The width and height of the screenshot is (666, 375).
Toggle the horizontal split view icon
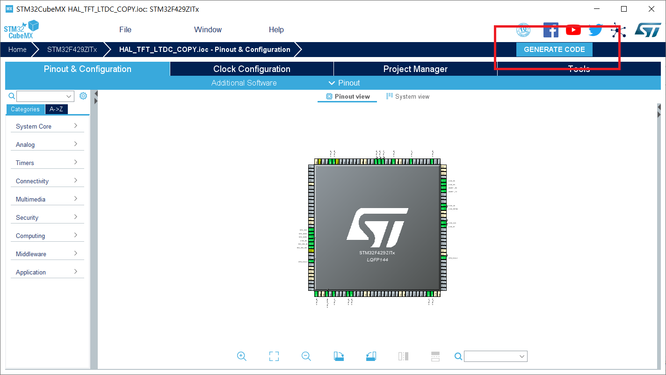click(x=435, y=356)
